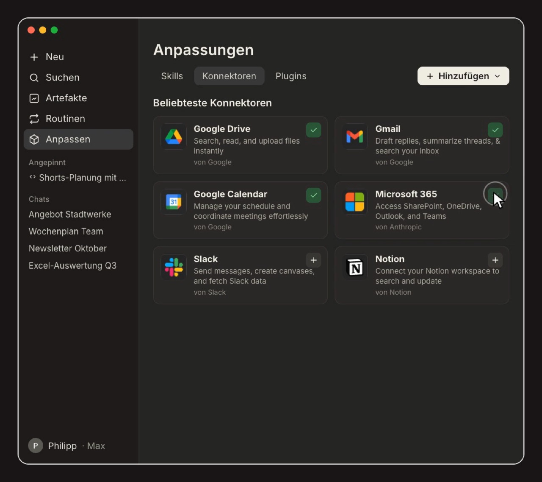Click the Artefakte chart icon

[x=34, y=98]
